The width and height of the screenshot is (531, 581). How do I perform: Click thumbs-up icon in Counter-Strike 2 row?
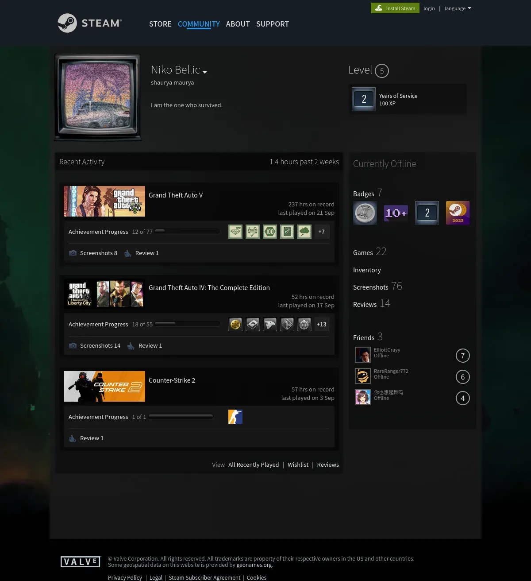pyautogui.click(x=73, y=438)
